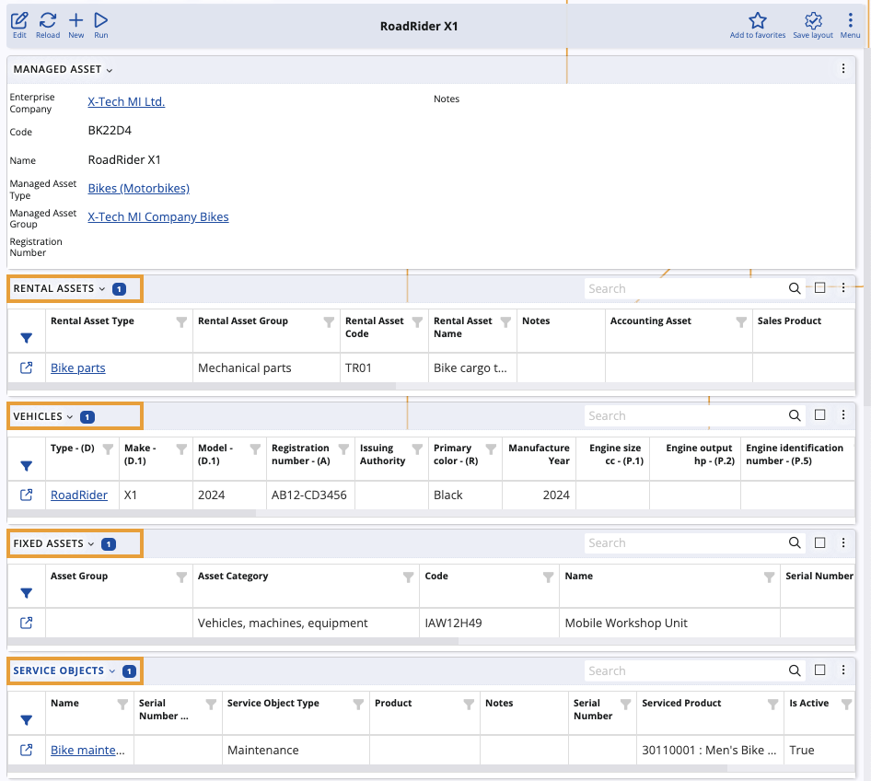The height and width of the screenshot is (781, 871).
Task: Open Fixed Assets panel kebab menu
Action: [843, 542]
